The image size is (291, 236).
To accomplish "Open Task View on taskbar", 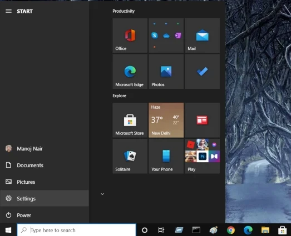I will pos(161,230).
